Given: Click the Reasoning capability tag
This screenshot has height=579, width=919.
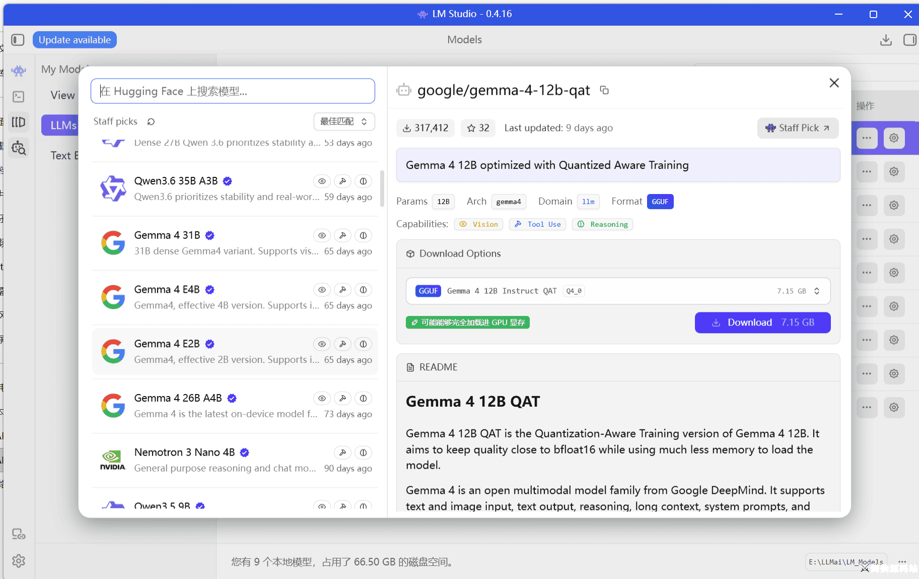Looking at the screenshot, I should tap(602, 224).
